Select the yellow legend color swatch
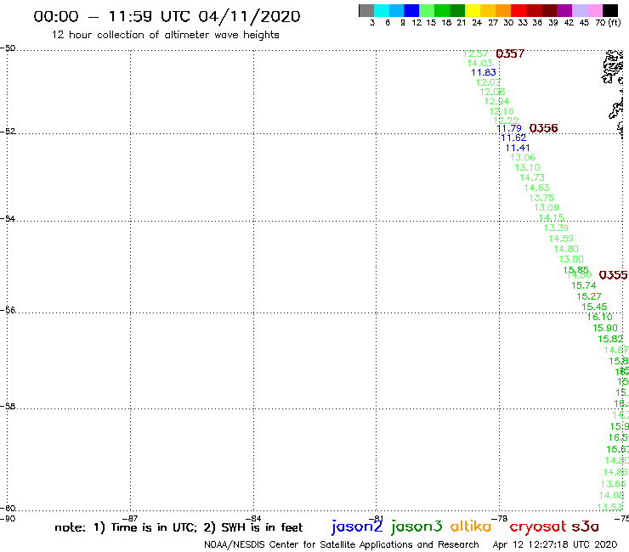The width and height of the screenshot is (629, 552). pyautogui.click(x=473, y=10)
